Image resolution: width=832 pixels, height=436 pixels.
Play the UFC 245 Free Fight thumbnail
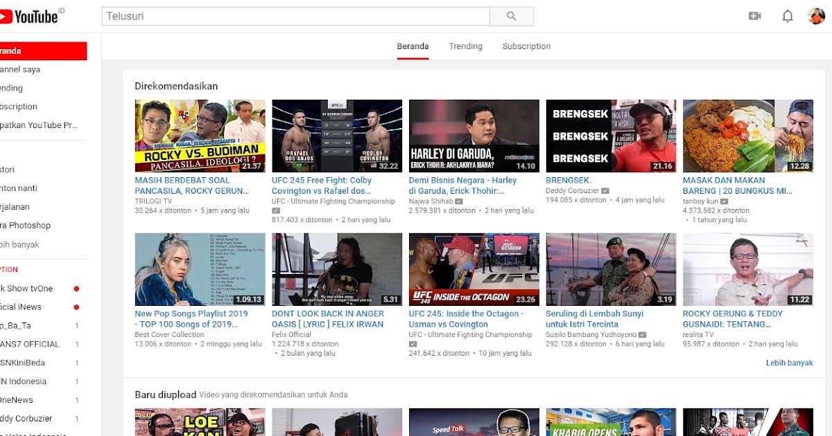pos(337,136)
